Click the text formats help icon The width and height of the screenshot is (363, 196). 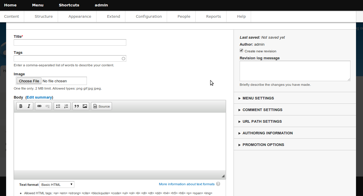pos(218,184)
